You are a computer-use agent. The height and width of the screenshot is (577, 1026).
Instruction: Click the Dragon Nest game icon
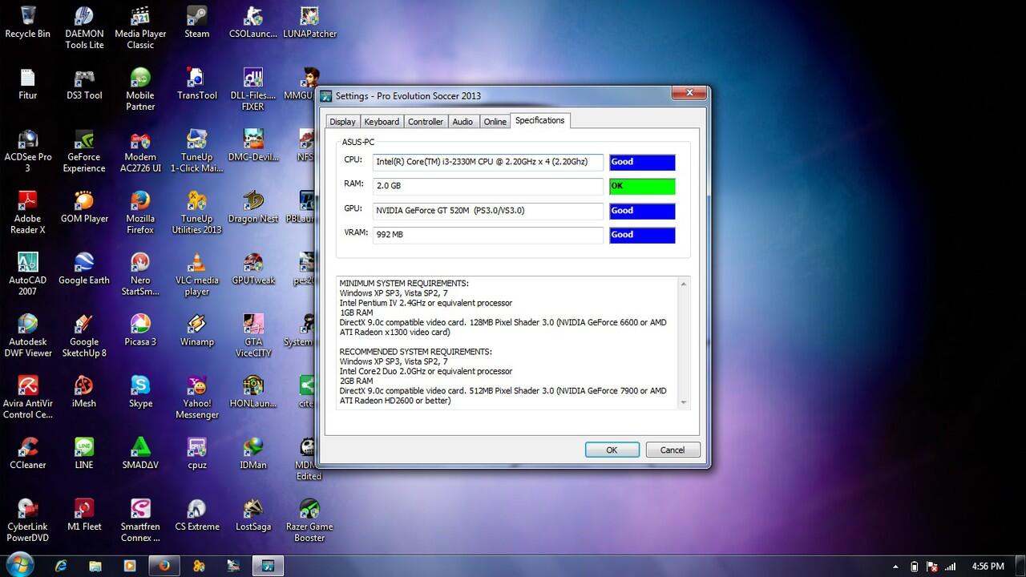click(x=253, y=208)
